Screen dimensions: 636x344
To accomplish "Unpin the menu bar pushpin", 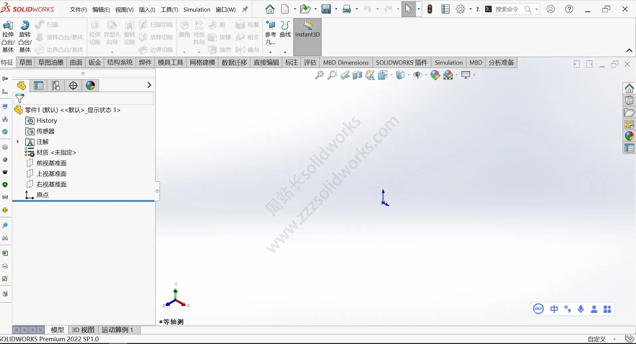I will point(245,9).
